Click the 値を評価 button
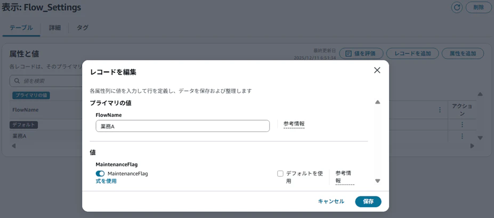 (x=361, y=53)
